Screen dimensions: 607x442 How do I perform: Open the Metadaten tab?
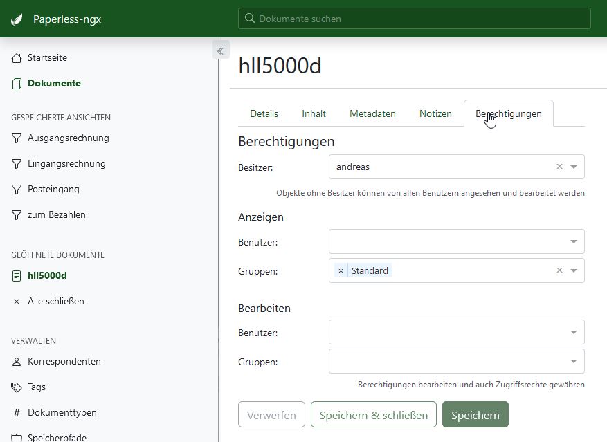372,114
